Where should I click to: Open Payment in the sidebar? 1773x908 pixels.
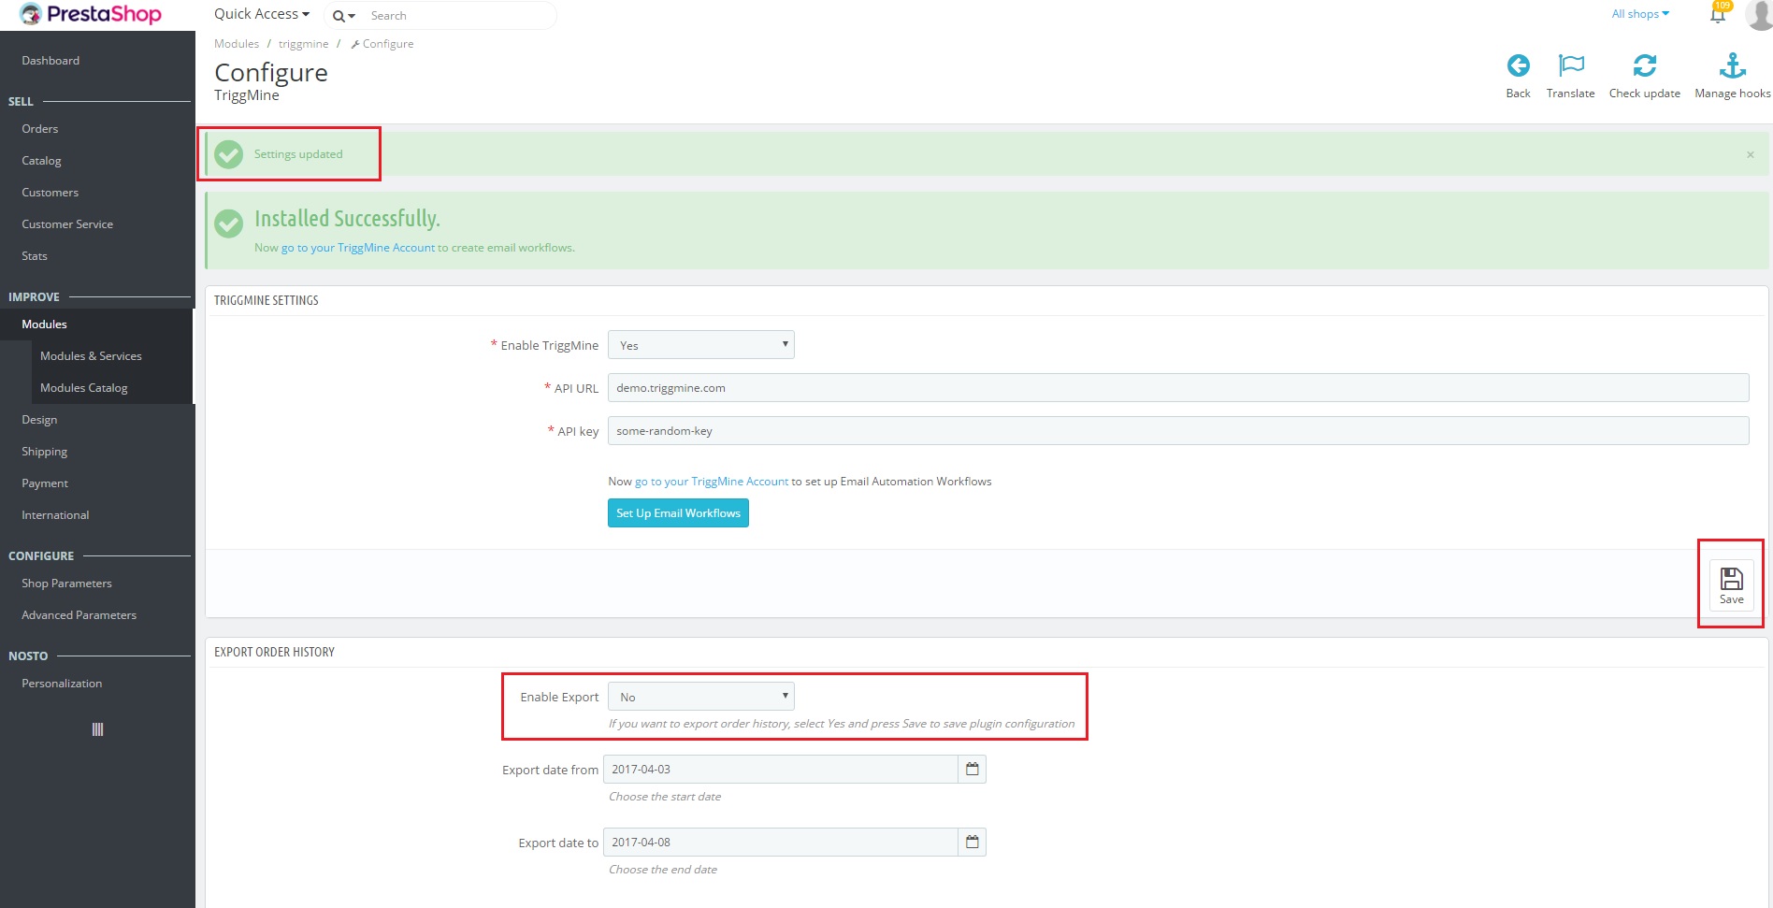[x=45, y=483]
